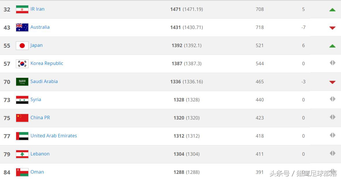The image size is (341, 179).
Task: Click Saudi Arabia's red down arrow
Action: coord(332,82)
